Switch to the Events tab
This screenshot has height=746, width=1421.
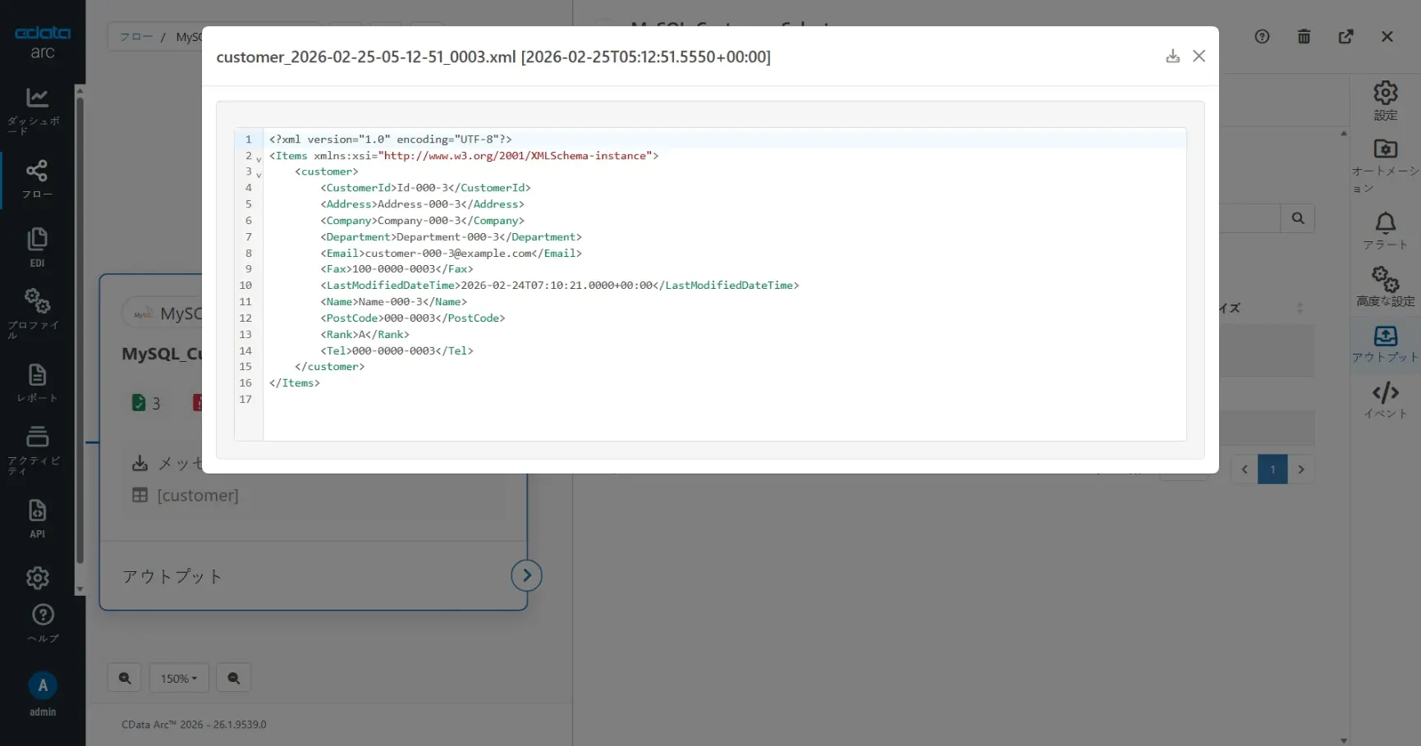click(1386, 400)
